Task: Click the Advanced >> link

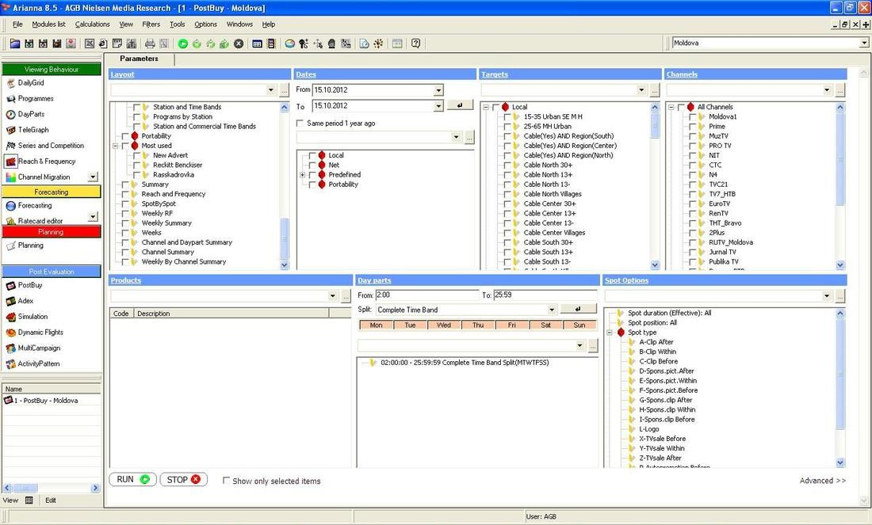Action: pos(823,481)
